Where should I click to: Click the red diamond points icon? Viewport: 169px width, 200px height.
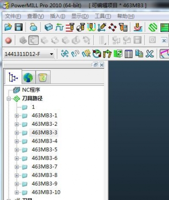[112, 27]
